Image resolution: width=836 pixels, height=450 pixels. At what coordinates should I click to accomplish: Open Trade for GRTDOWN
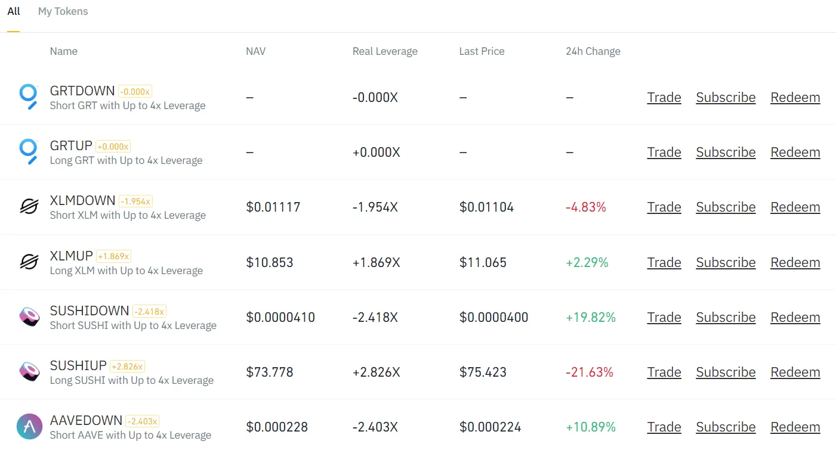click(x=664, y=97)
